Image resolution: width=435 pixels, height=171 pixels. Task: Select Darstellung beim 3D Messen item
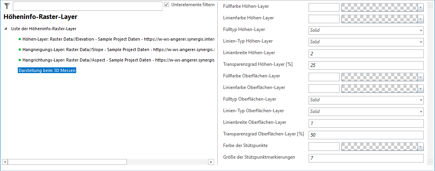[x=47, y=71]
